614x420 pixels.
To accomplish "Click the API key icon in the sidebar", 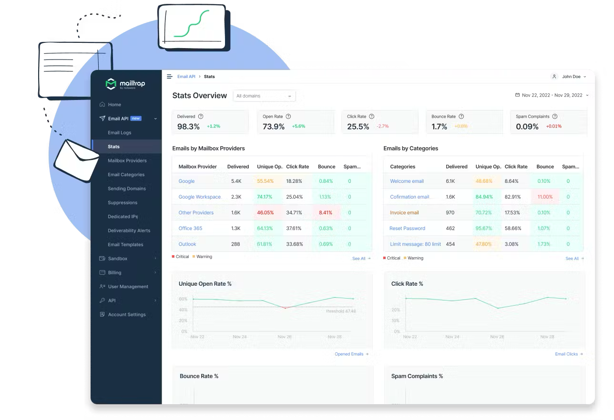I will 102,300.
